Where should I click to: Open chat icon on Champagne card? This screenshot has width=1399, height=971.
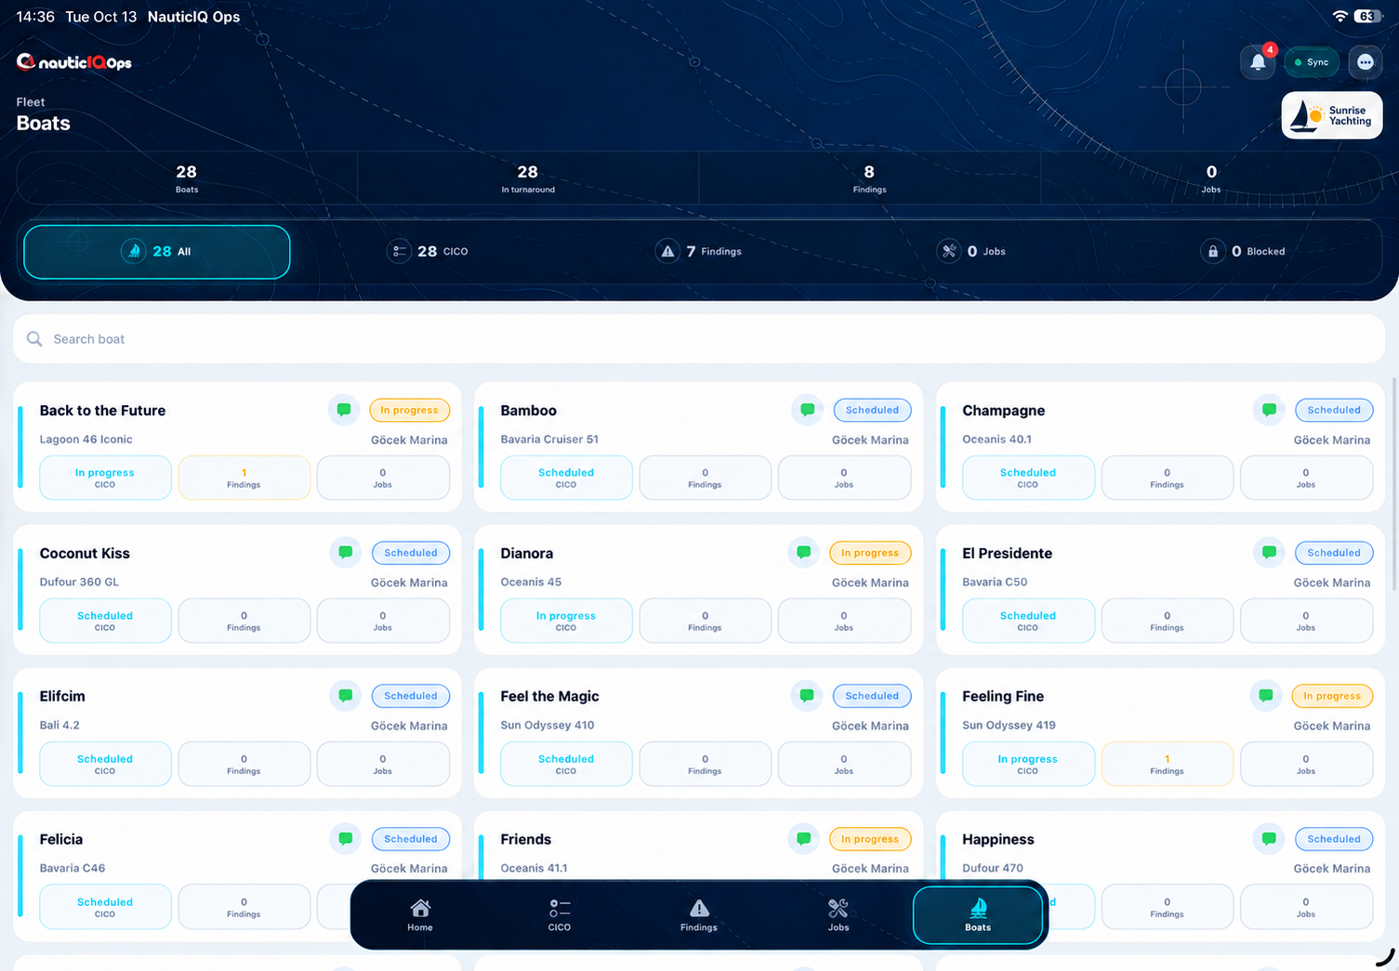(1268, 410)
